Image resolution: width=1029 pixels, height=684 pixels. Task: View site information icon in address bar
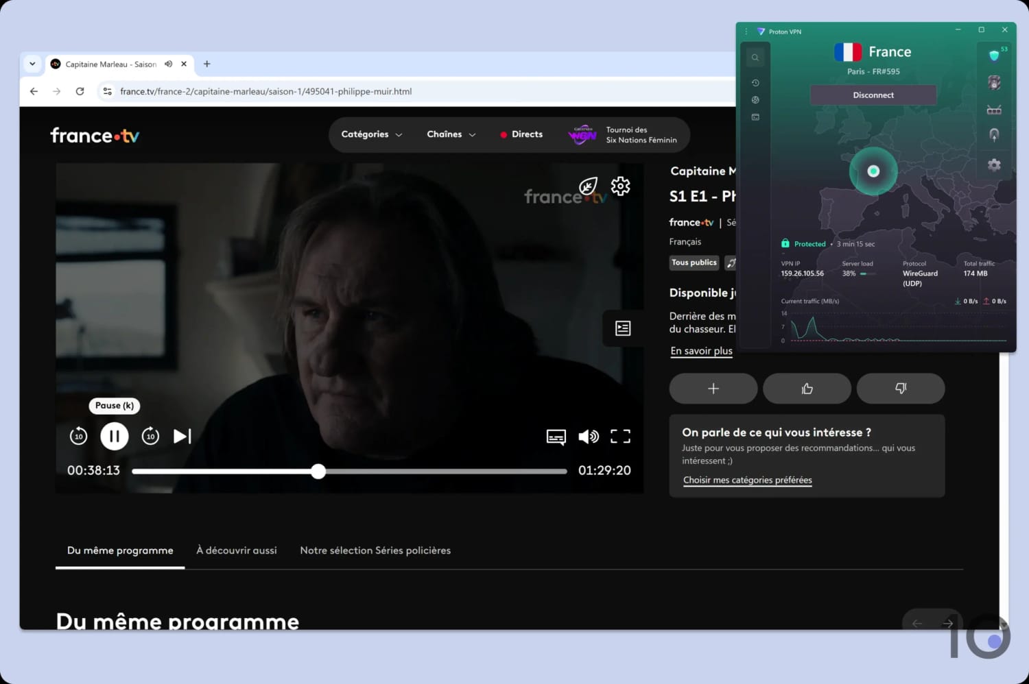[x=107, y=91]
